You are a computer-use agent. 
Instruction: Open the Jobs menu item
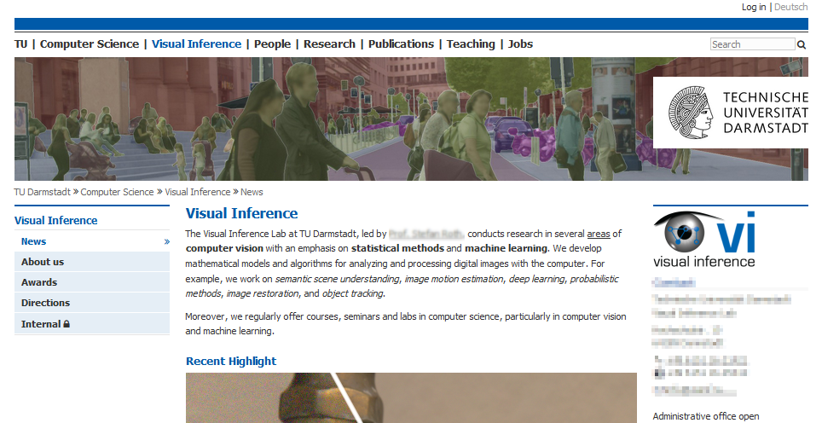click(x=520, y=44)
